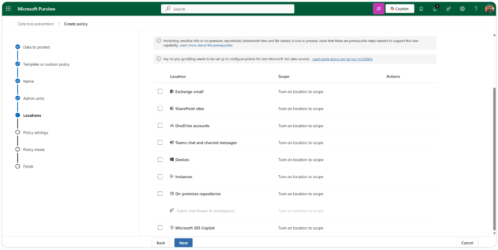Select the Locations step
This screenshot has width=498, height=250.
click(x=32, y=115)
